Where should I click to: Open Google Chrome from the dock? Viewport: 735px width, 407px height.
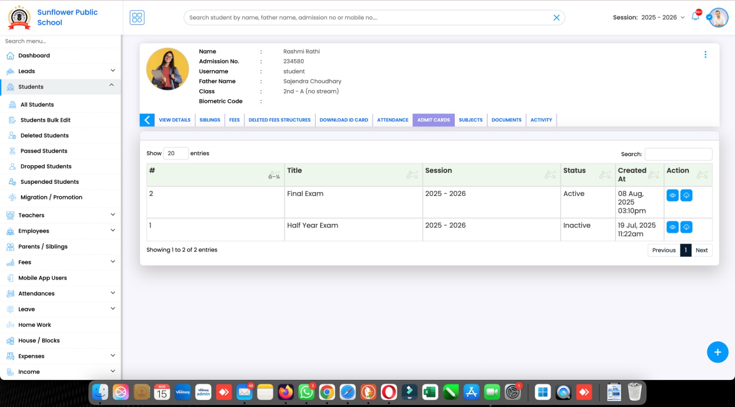[x=327, y=392]
